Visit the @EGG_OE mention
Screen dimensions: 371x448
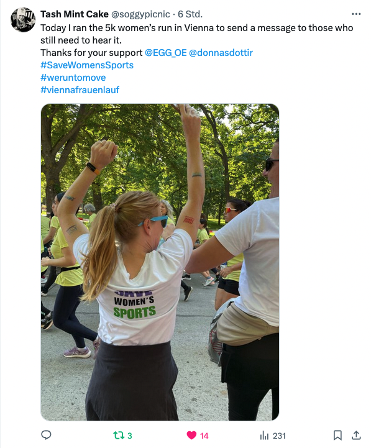point(166,53)
